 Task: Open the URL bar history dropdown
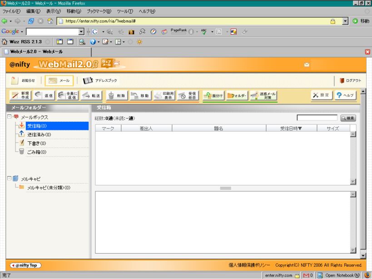click(345, 21)
